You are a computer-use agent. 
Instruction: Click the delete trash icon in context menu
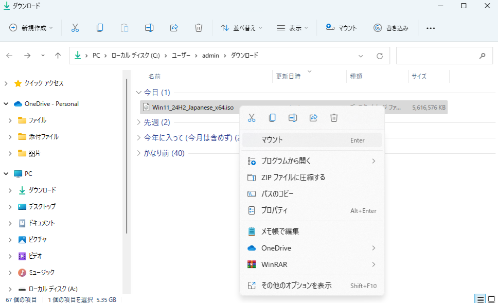(x=334, y=118)
